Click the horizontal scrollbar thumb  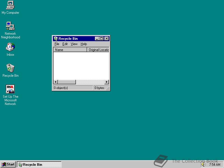(x=67, y=82)
